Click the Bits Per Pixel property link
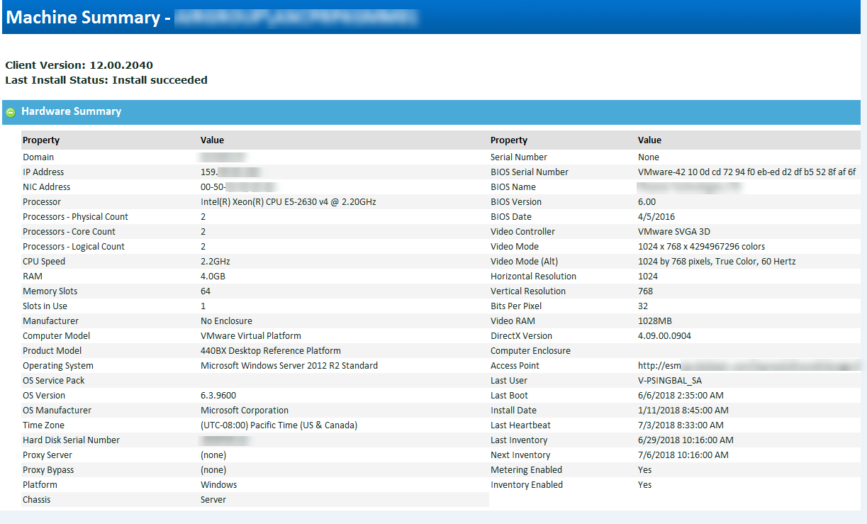 click(x=517, y=306)
